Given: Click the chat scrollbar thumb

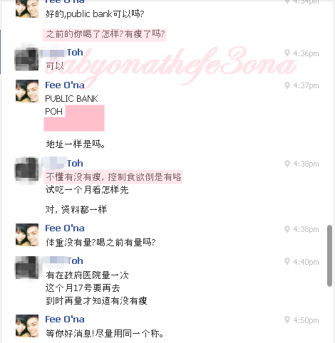Looking at the screenshot, I should [329, 255].
